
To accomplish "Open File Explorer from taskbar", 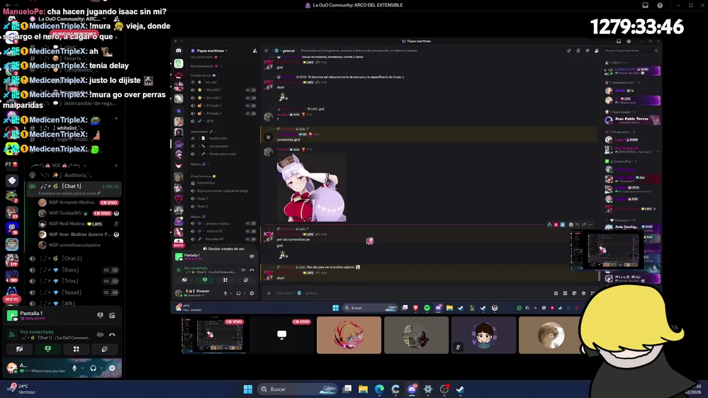I will coord(363,389).
